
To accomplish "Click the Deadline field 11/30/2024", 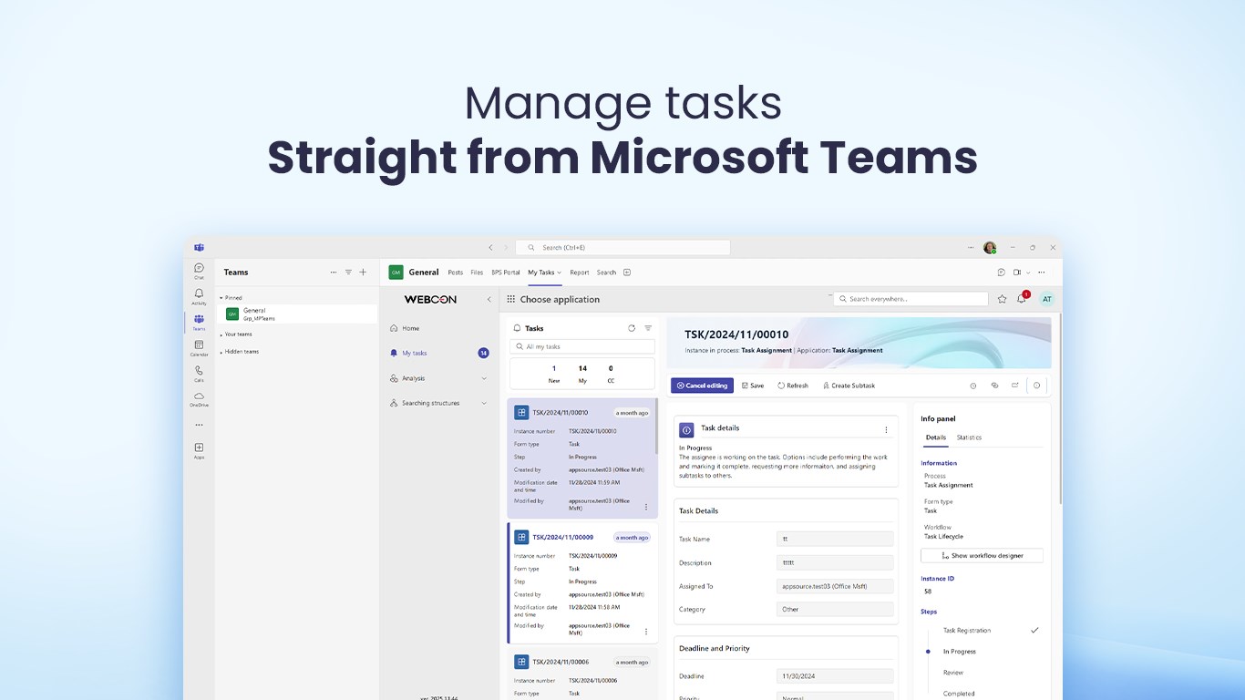I will [x=835, y=676].
